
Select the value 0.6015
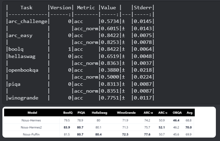pyautogui.click(x=110, y=28)
